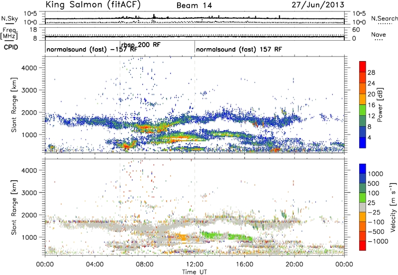
Task: Select 'normalsound (fast) 157 RF' CPID text
Action: click(x=239, y=49)
